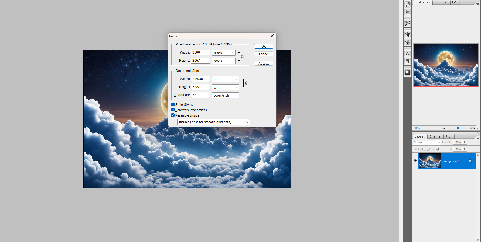Image resolution: width=481 pixels, height=242 pixels.
Task: Uncheck the Scale Styles checkbox
Action: (173, 104)
